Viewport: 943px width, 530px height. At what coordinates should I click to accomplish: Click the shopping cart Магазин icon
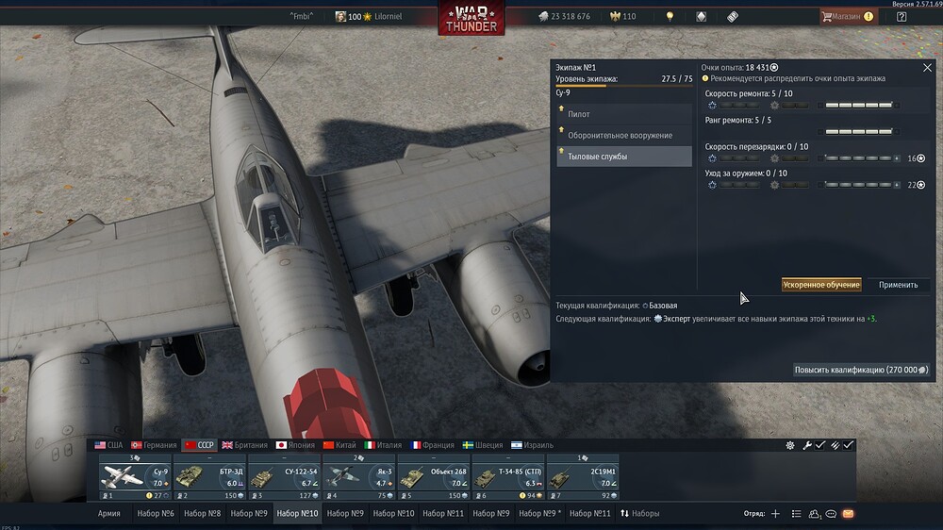[827, 17]
